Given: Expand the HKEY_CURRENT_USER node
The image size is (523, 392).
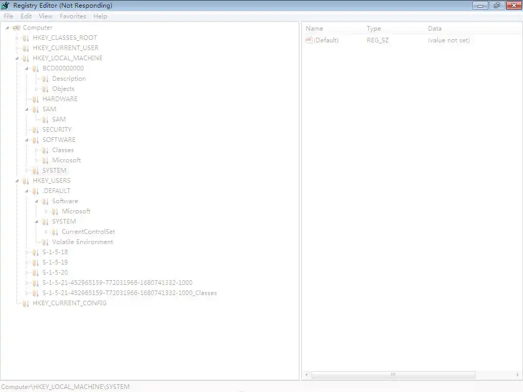Looking at the screenshot, I should pos(17,48).
